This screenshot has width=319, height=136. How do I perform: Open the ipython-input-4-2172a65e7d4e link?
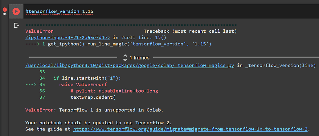tap(67, 37)
